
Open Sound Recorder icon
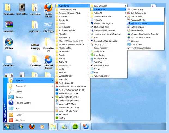tap(92, 48)
